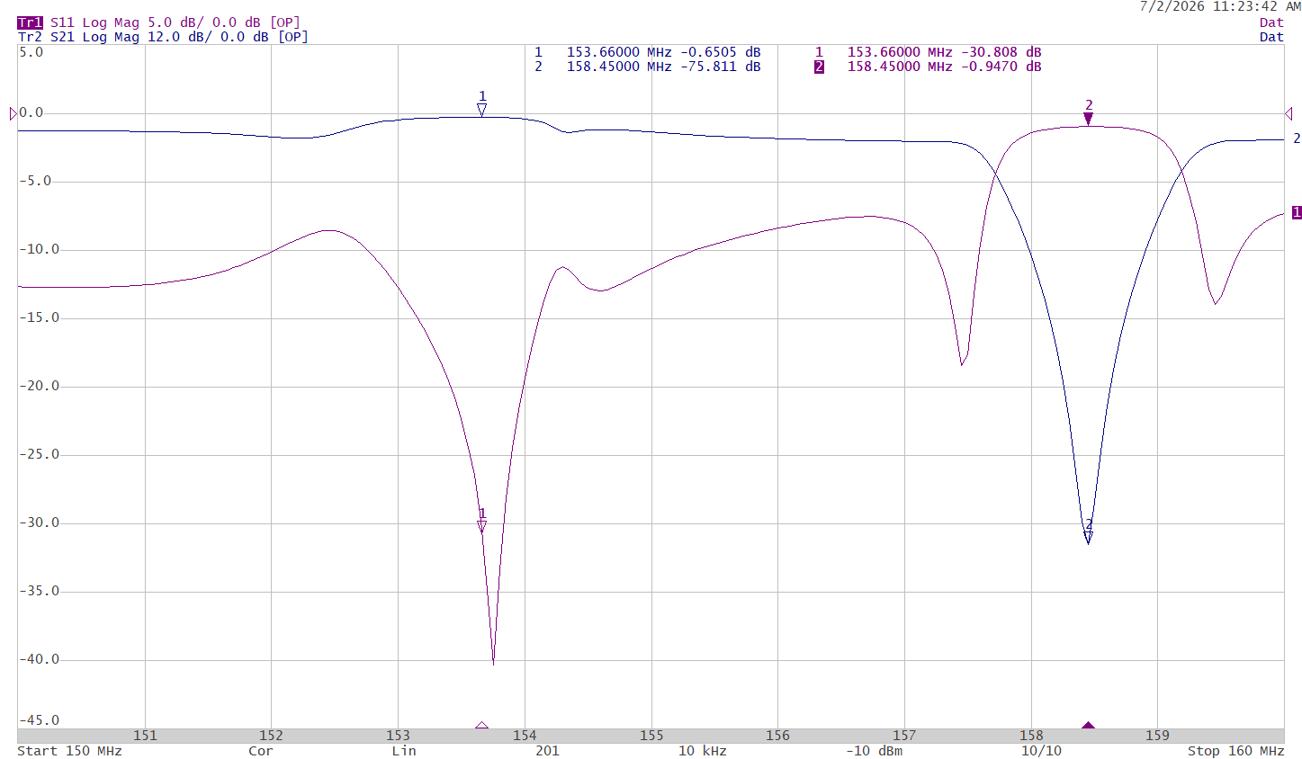The image size is (1302, 759).
Task: Click the -15.0 y-axis scale label
Action: coord(39,318)
